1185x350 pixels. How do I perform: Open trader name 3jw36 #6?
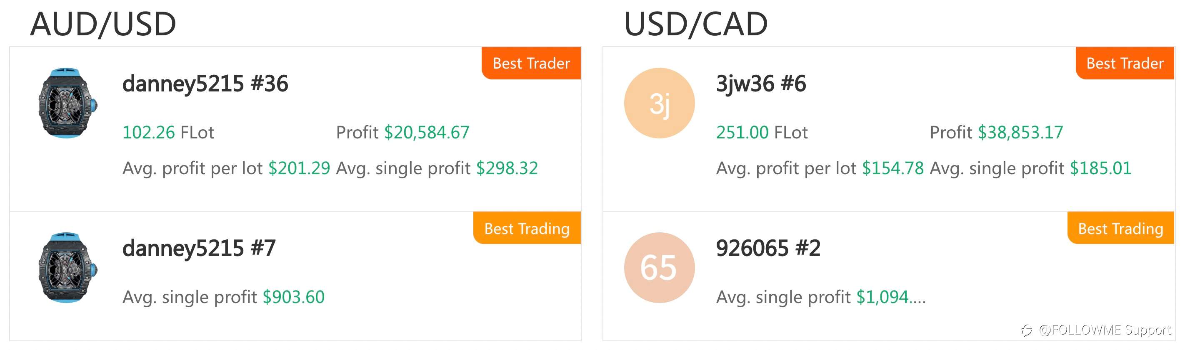(x=761, y=84)
